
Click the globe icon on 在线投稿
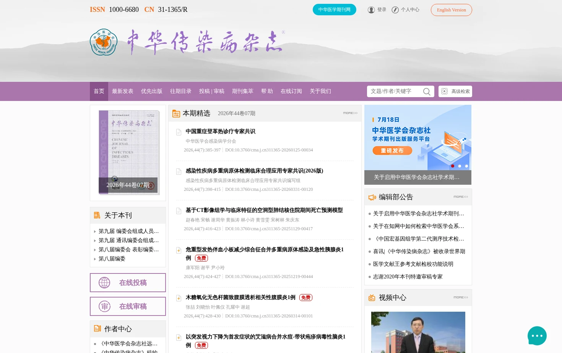tap(104, 283)
